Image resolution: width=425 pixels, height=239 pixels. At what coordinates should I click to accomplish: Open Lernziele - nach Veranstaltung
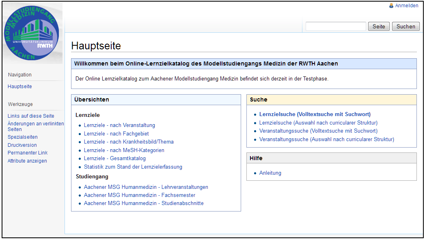pos(119,125)
